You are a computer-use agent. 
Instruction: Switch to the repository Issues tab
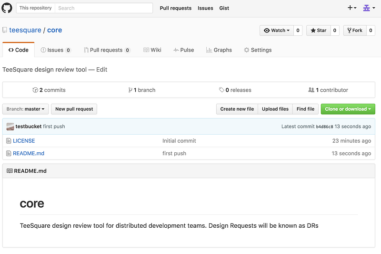56,50
